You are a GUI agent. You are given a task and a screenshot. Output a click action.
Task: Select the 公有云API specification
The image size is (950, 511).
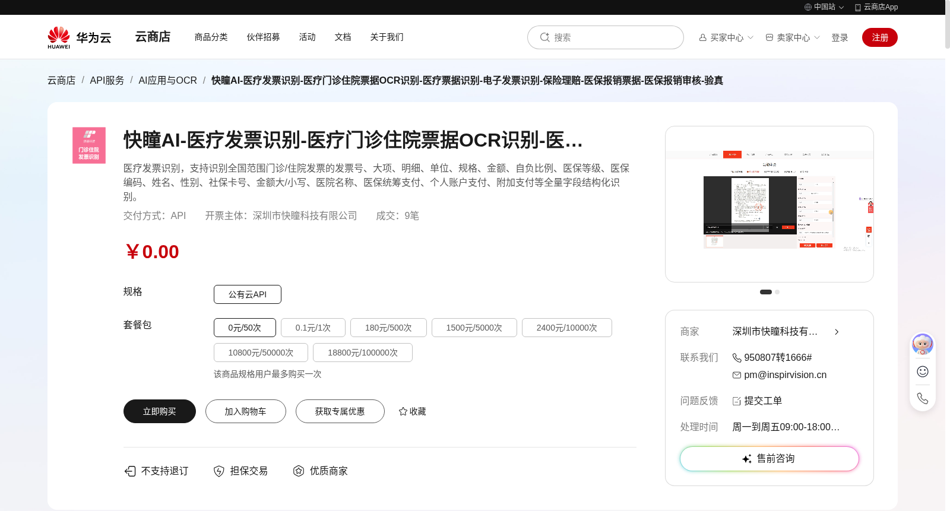coord(248,294)
